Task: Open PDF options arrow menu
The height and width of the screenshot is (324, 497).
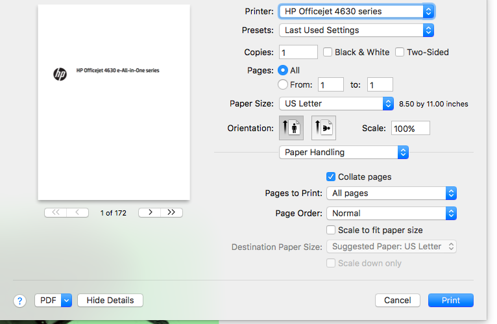Action: (x=67, y=300)
